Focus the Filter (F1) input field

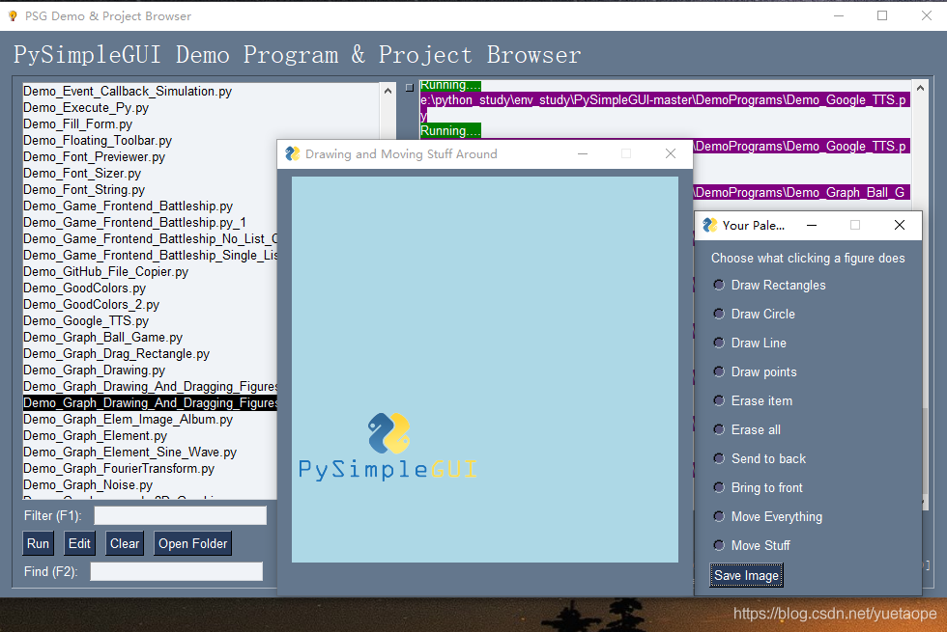click(x=180, y=515)
